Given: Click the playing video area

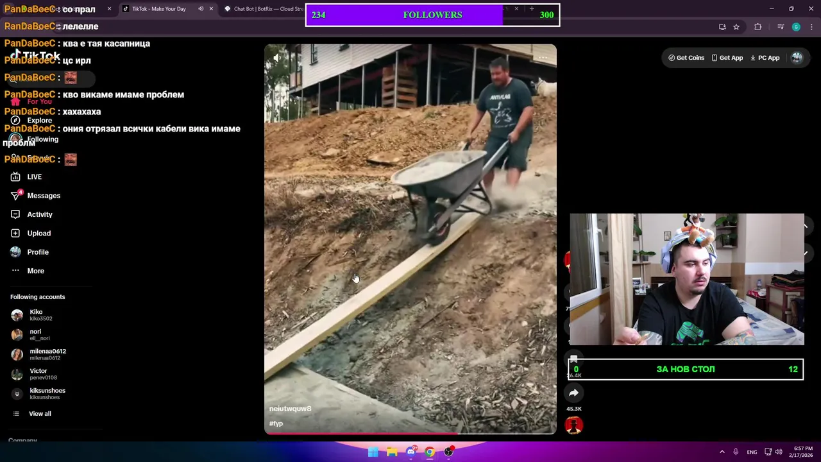Looking at the screenshot, I should (x=410, y=239).
